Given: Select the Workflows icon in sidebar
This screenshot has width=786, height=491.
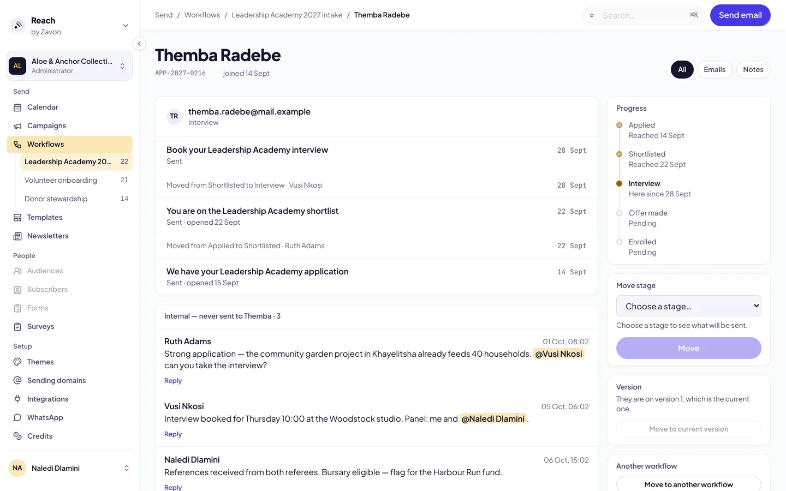Looking at the screenshot, I should click(x=17, y=145).
